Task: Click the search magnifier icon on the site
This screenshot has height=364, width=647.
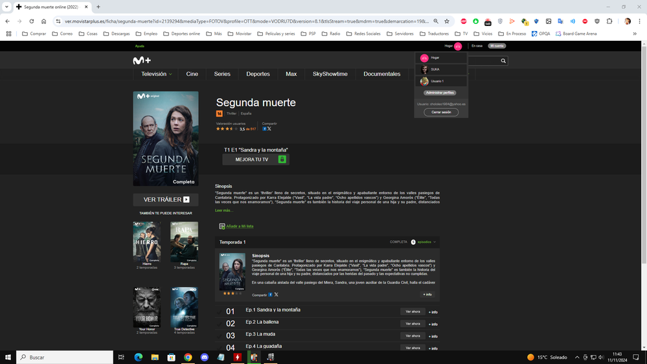Action: coord(503,61)
